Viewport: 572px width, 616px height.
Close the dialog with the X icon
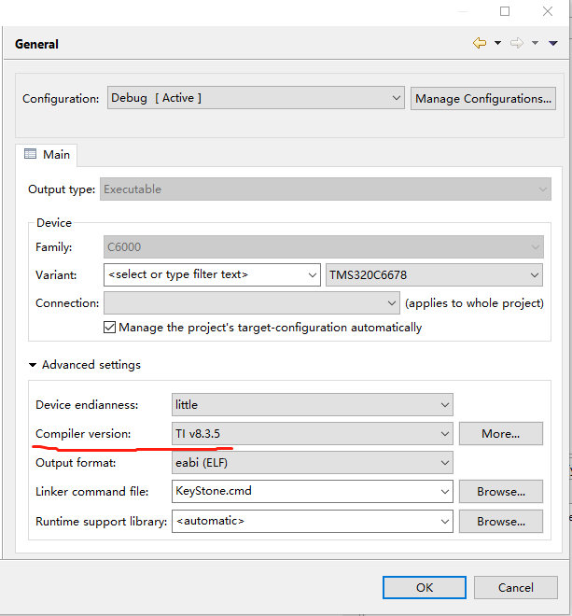tap(550, 11)
